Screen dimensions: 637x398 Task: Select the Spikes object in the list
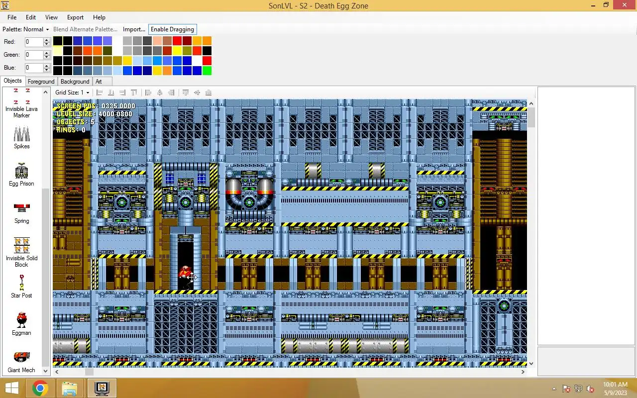21,138
